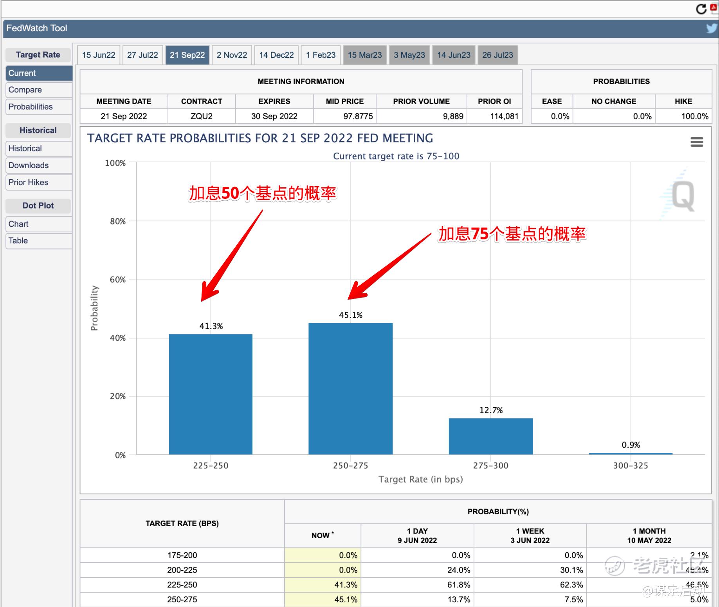Select the 15 Jun22 meeting tab
Image resolution: width=719 pixels, height=607 pixels.
(99, 55)
